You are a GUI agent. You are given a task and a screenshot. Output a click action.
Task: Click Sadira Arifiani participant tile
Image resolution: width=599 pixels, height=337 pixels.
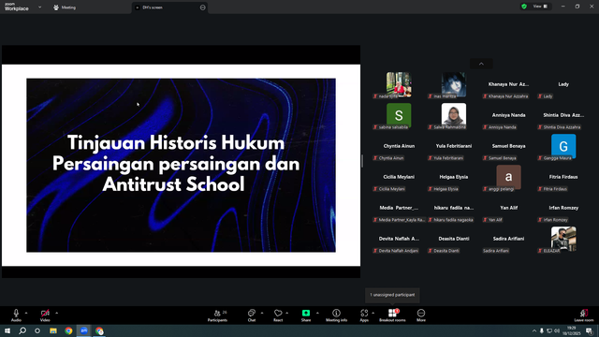click(508, 241)
